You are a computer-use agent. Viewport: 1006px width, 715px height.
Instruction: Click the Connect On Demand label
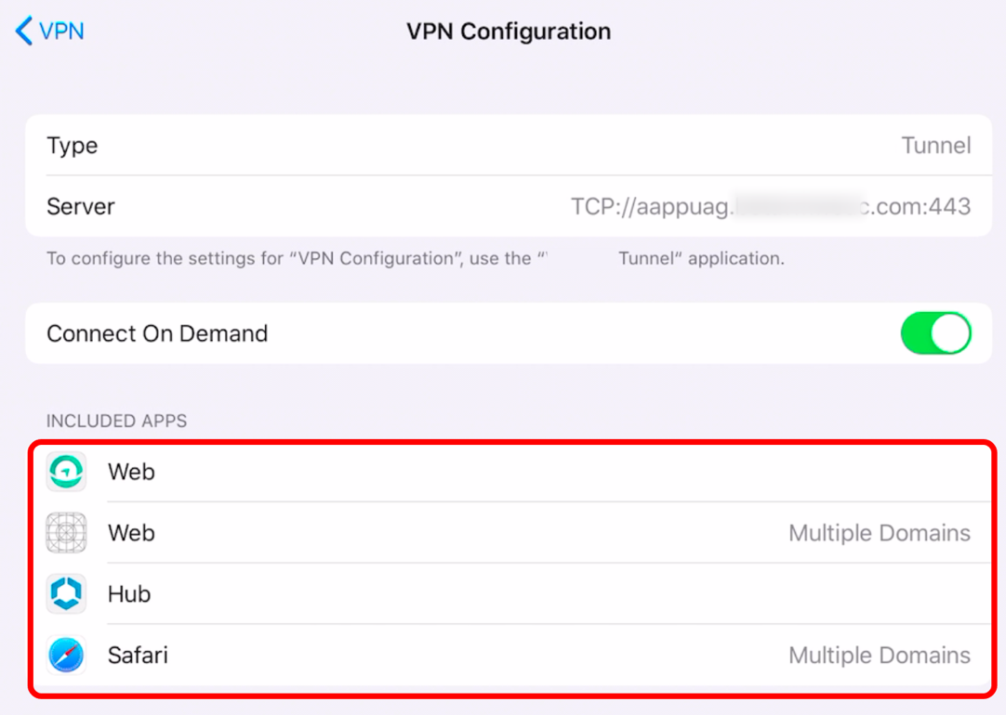[x=157, y=333]
